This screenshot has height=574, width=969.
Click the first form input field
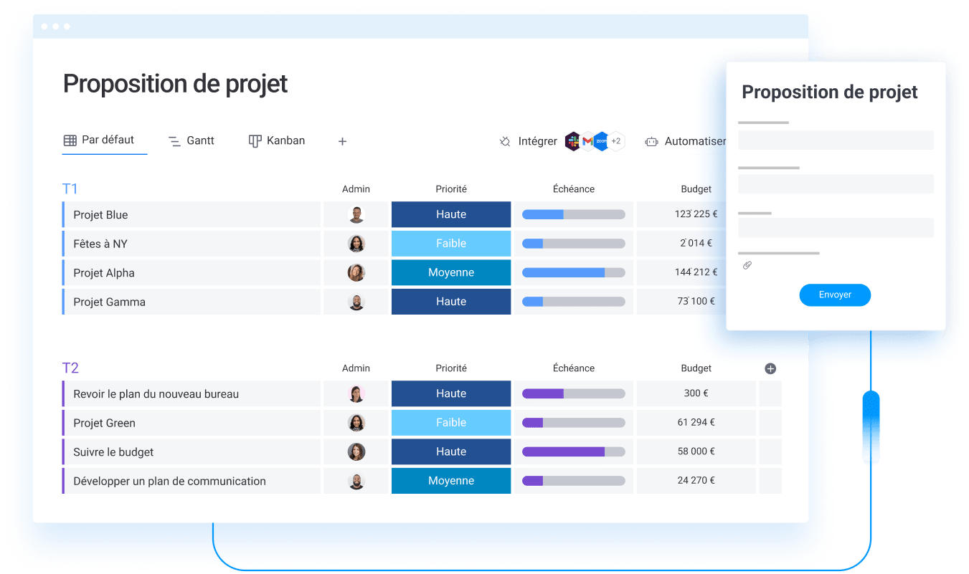coord(836,140)
